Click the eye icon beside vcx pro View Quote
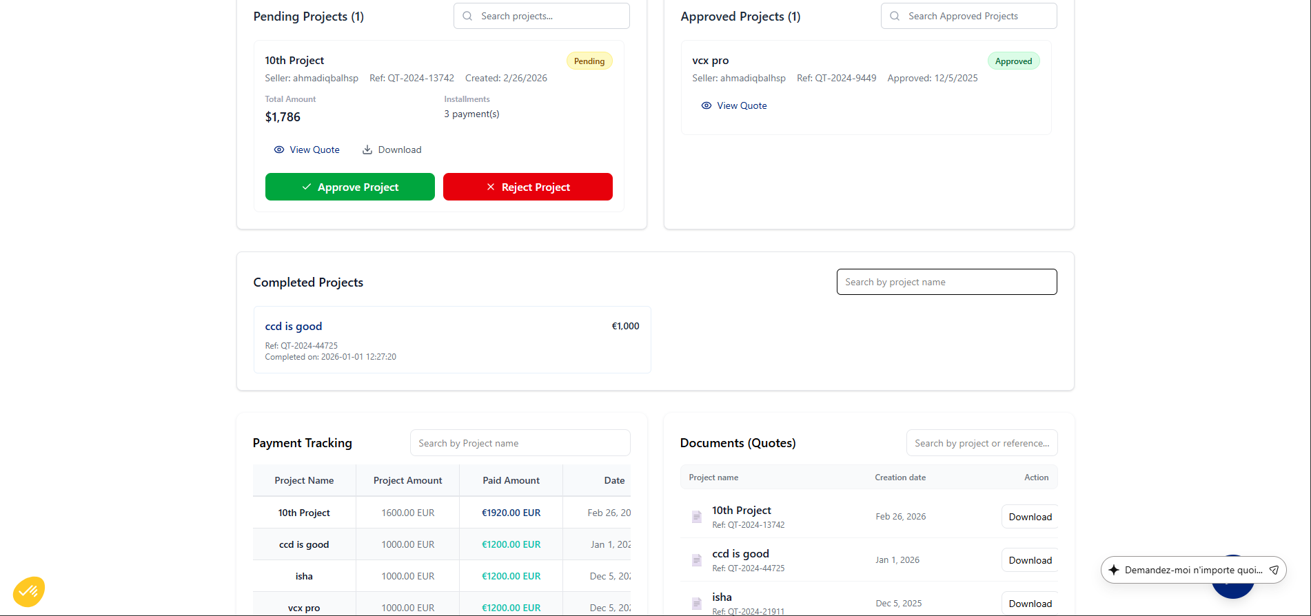1311x616 pixels. coord(707,105)
